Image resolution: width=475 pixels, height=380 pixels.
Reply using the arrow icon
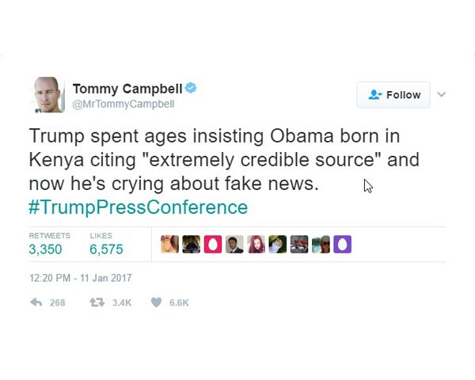coord(36,302)
